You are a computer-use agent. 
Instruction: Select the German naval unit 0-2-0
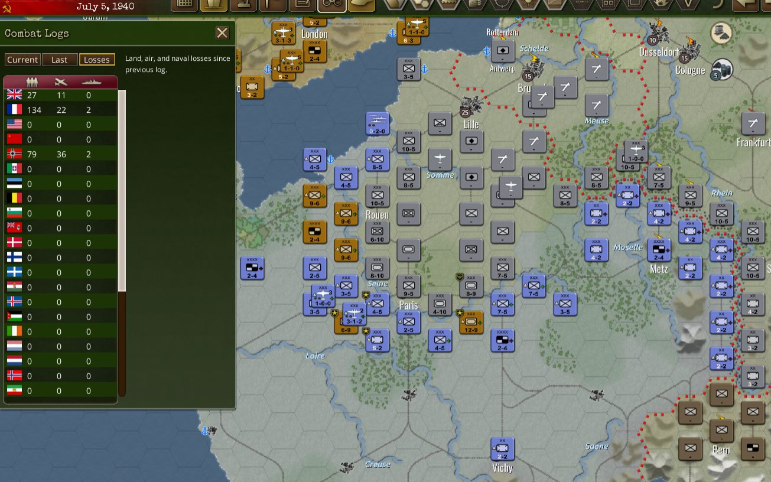(x=378, y=123)
